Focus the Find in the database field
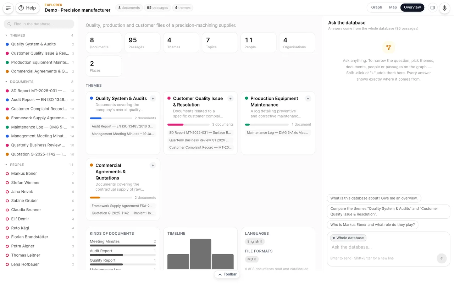 (39, 24)
